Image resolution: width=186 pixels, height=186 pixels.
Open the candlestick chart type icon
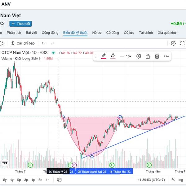[2, 43]
